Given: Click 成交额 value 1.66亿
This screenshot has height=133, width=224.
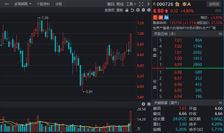Looking at the screenshot, I should point(217,119).
